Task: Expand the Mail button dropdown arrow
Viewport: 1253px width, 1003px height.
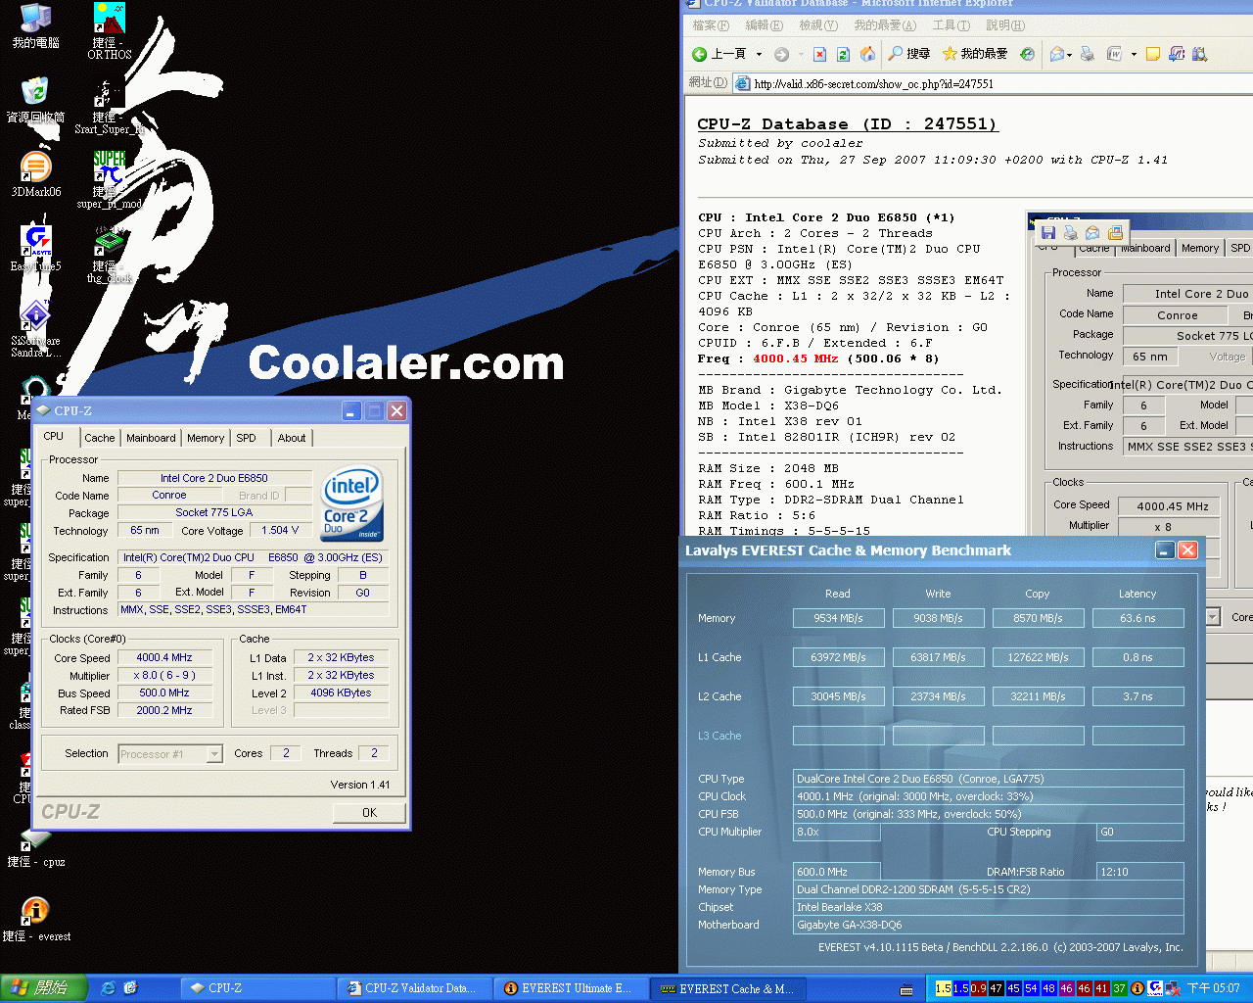Action: click(x=1070, y=54)
